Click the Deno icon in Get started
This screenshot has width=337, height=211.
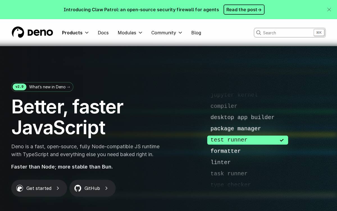pyautogui.click(x=20, y=188)
